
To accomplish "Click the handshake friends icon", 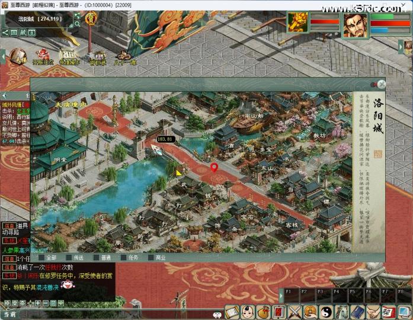I will click(x=373, y=312).
